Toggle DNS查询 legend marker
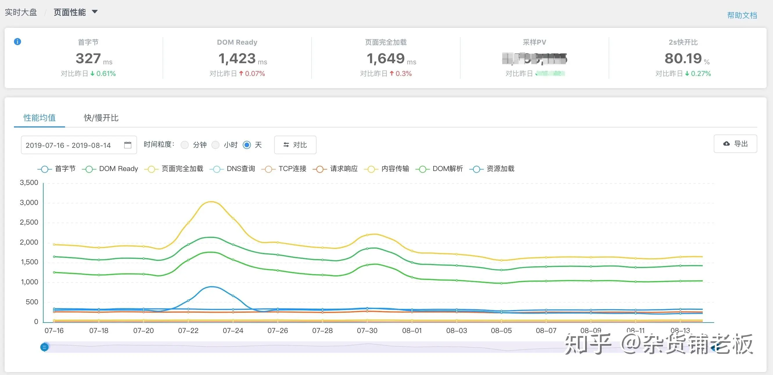This screenshot has width=773, height=375. (x=216, y=169)
